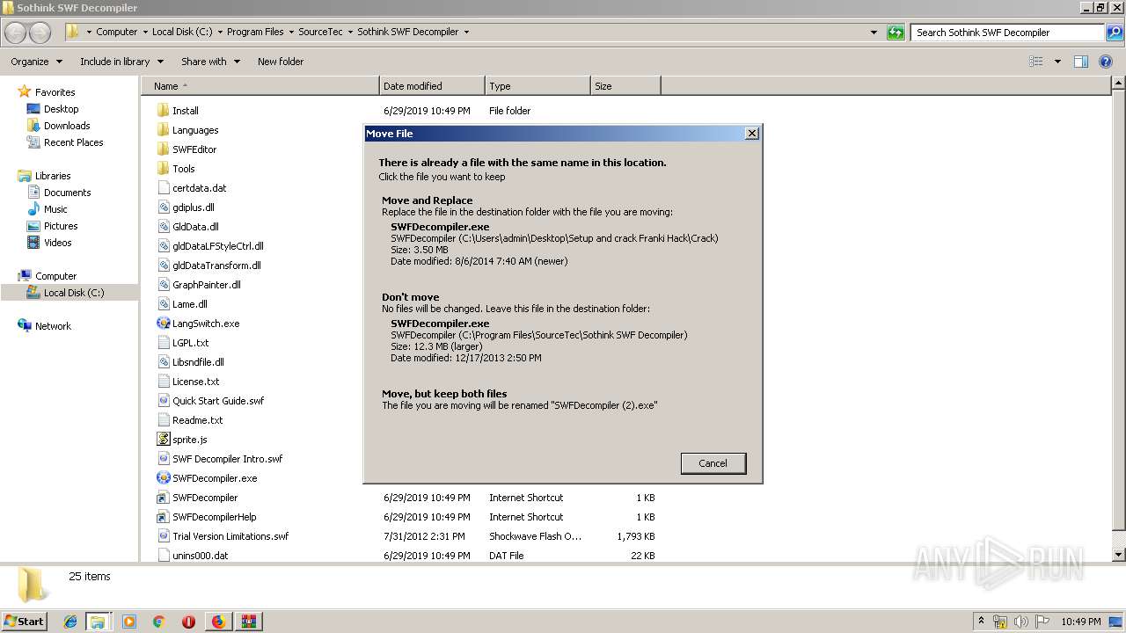
Task: Toggle the preview pane icon
Action: (x=1081, y=62)
